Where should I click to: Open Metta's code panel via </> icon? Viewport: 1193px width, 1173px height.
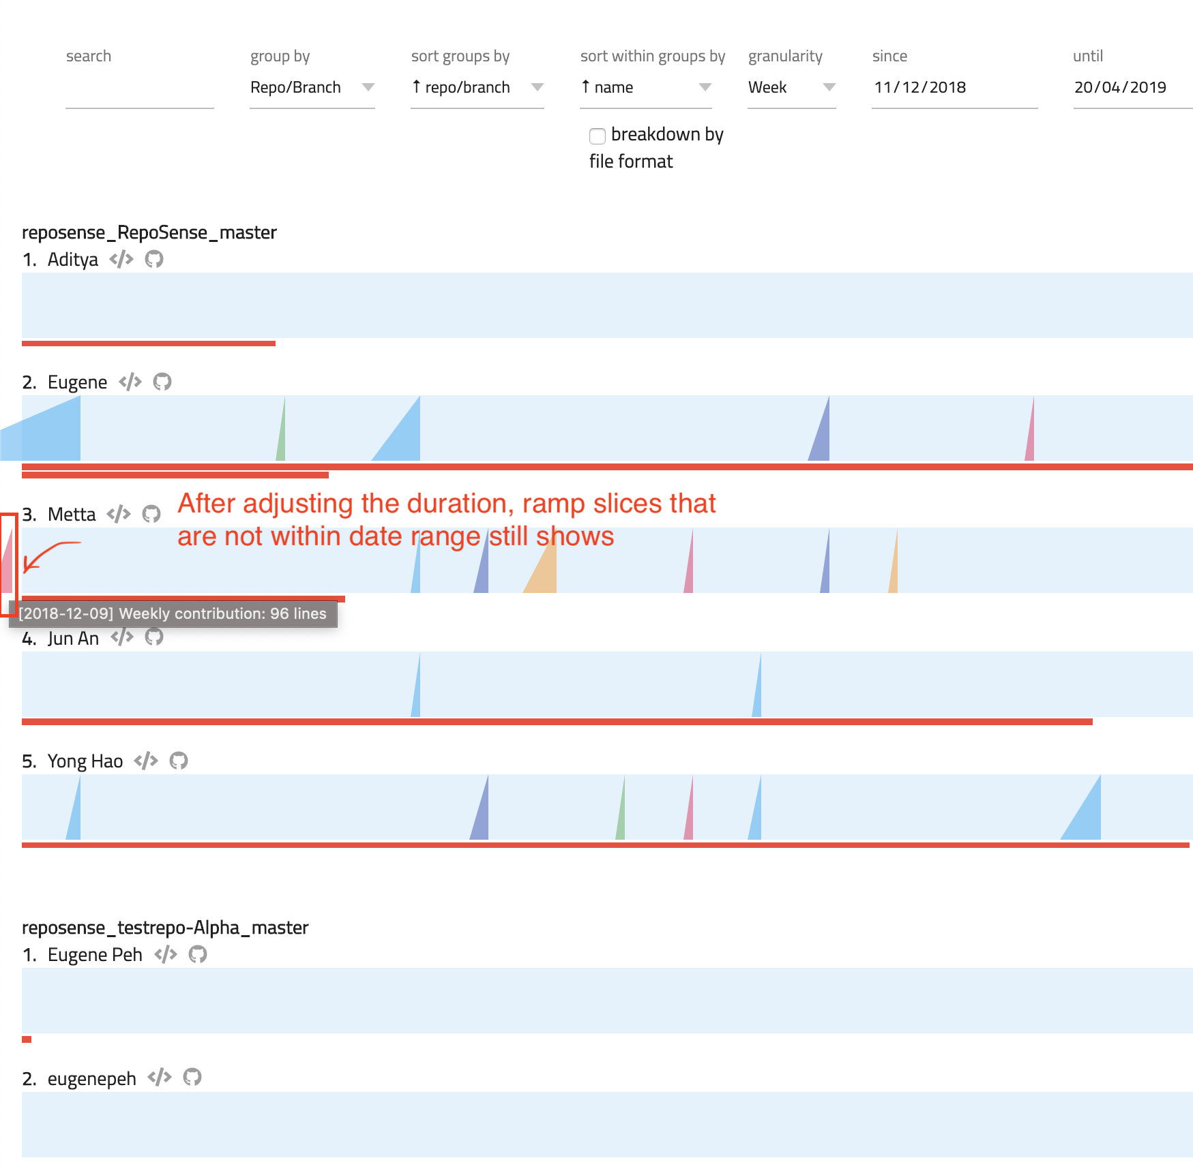(118, 514)
